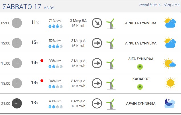Click the ΚΑΘΑΡΟΣ weather description

point(141,79)
